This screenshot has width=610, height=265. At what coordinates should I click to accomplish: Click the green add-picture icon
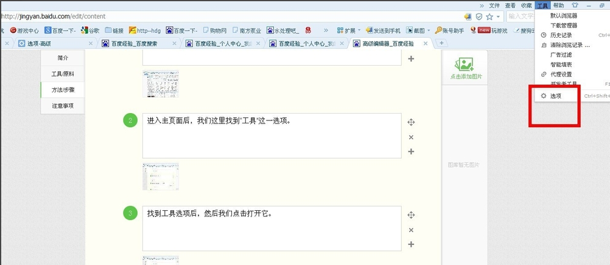pos(464,64)
